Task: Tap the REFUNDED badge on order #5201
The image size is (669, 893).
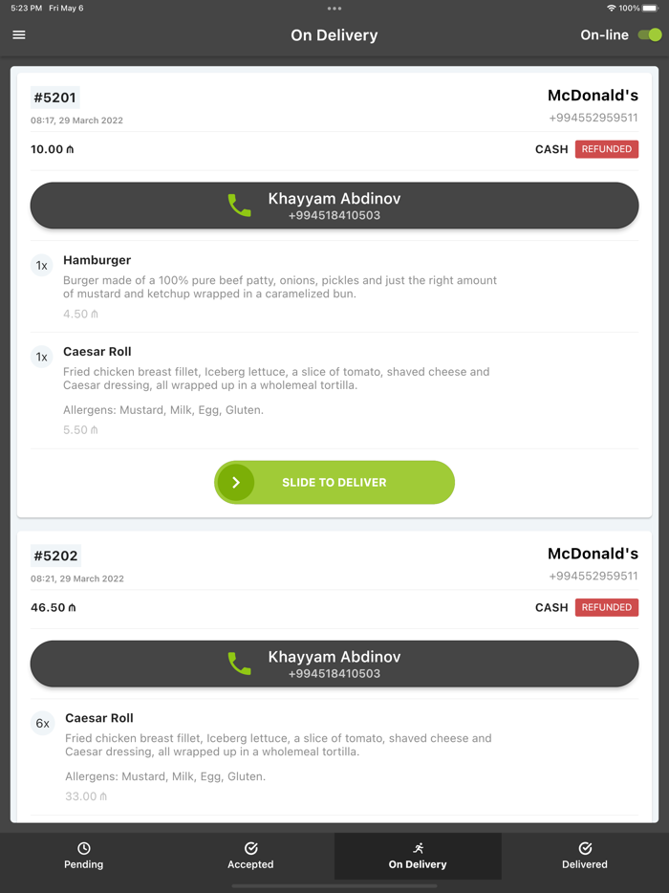Action: click(x=607, y=149)
